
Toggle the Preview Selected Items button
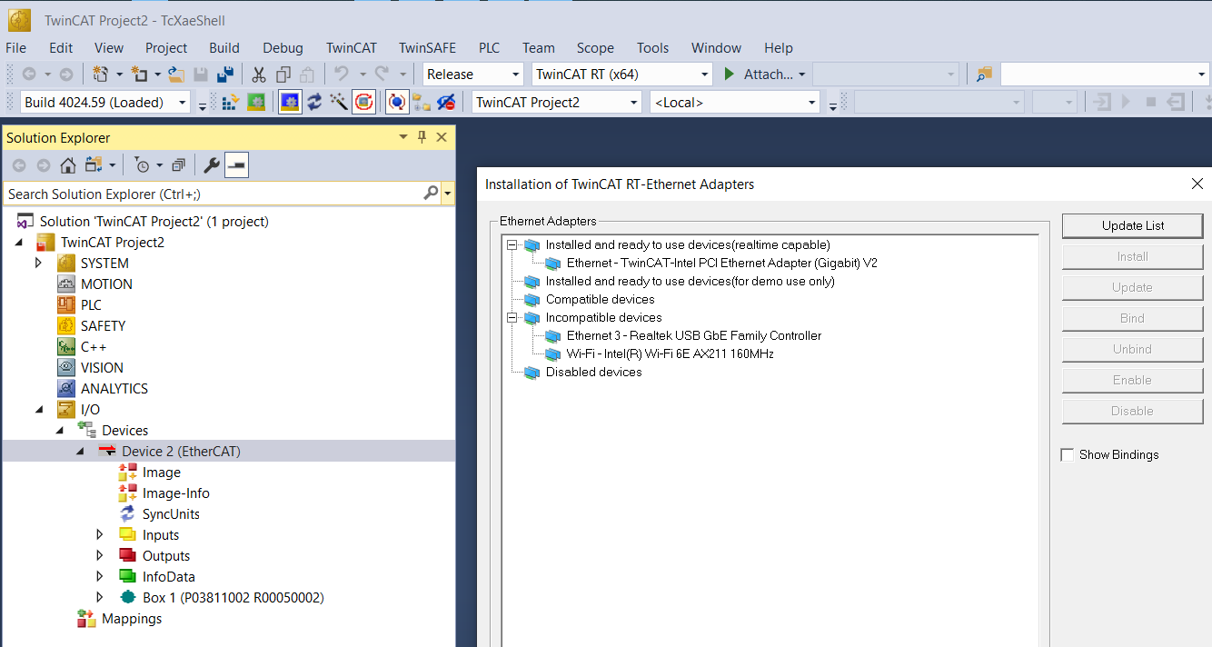[x=237, y=165]
